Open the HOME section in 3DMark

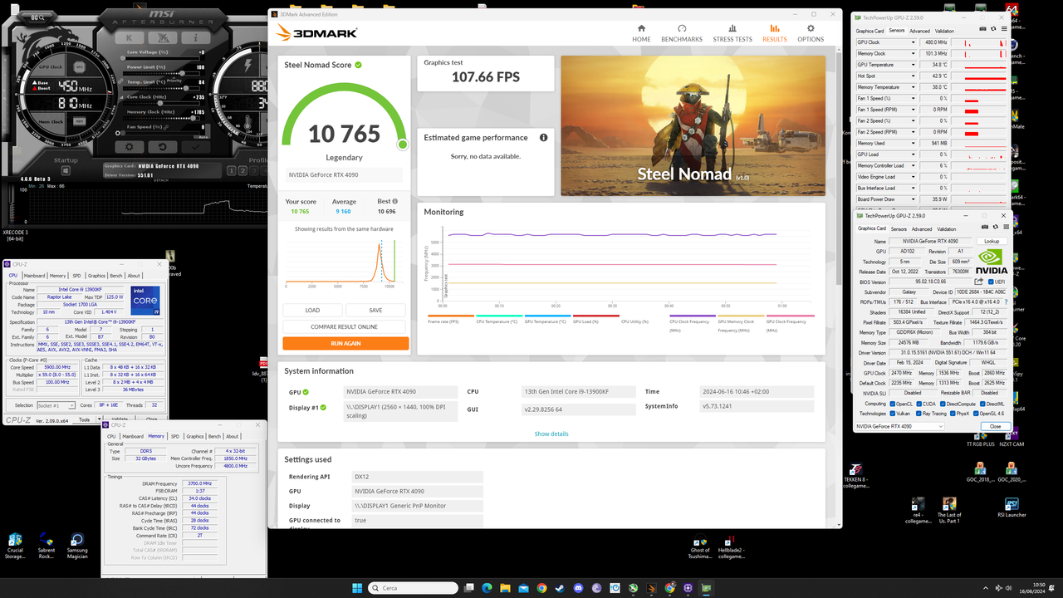(x=641, y=33)
